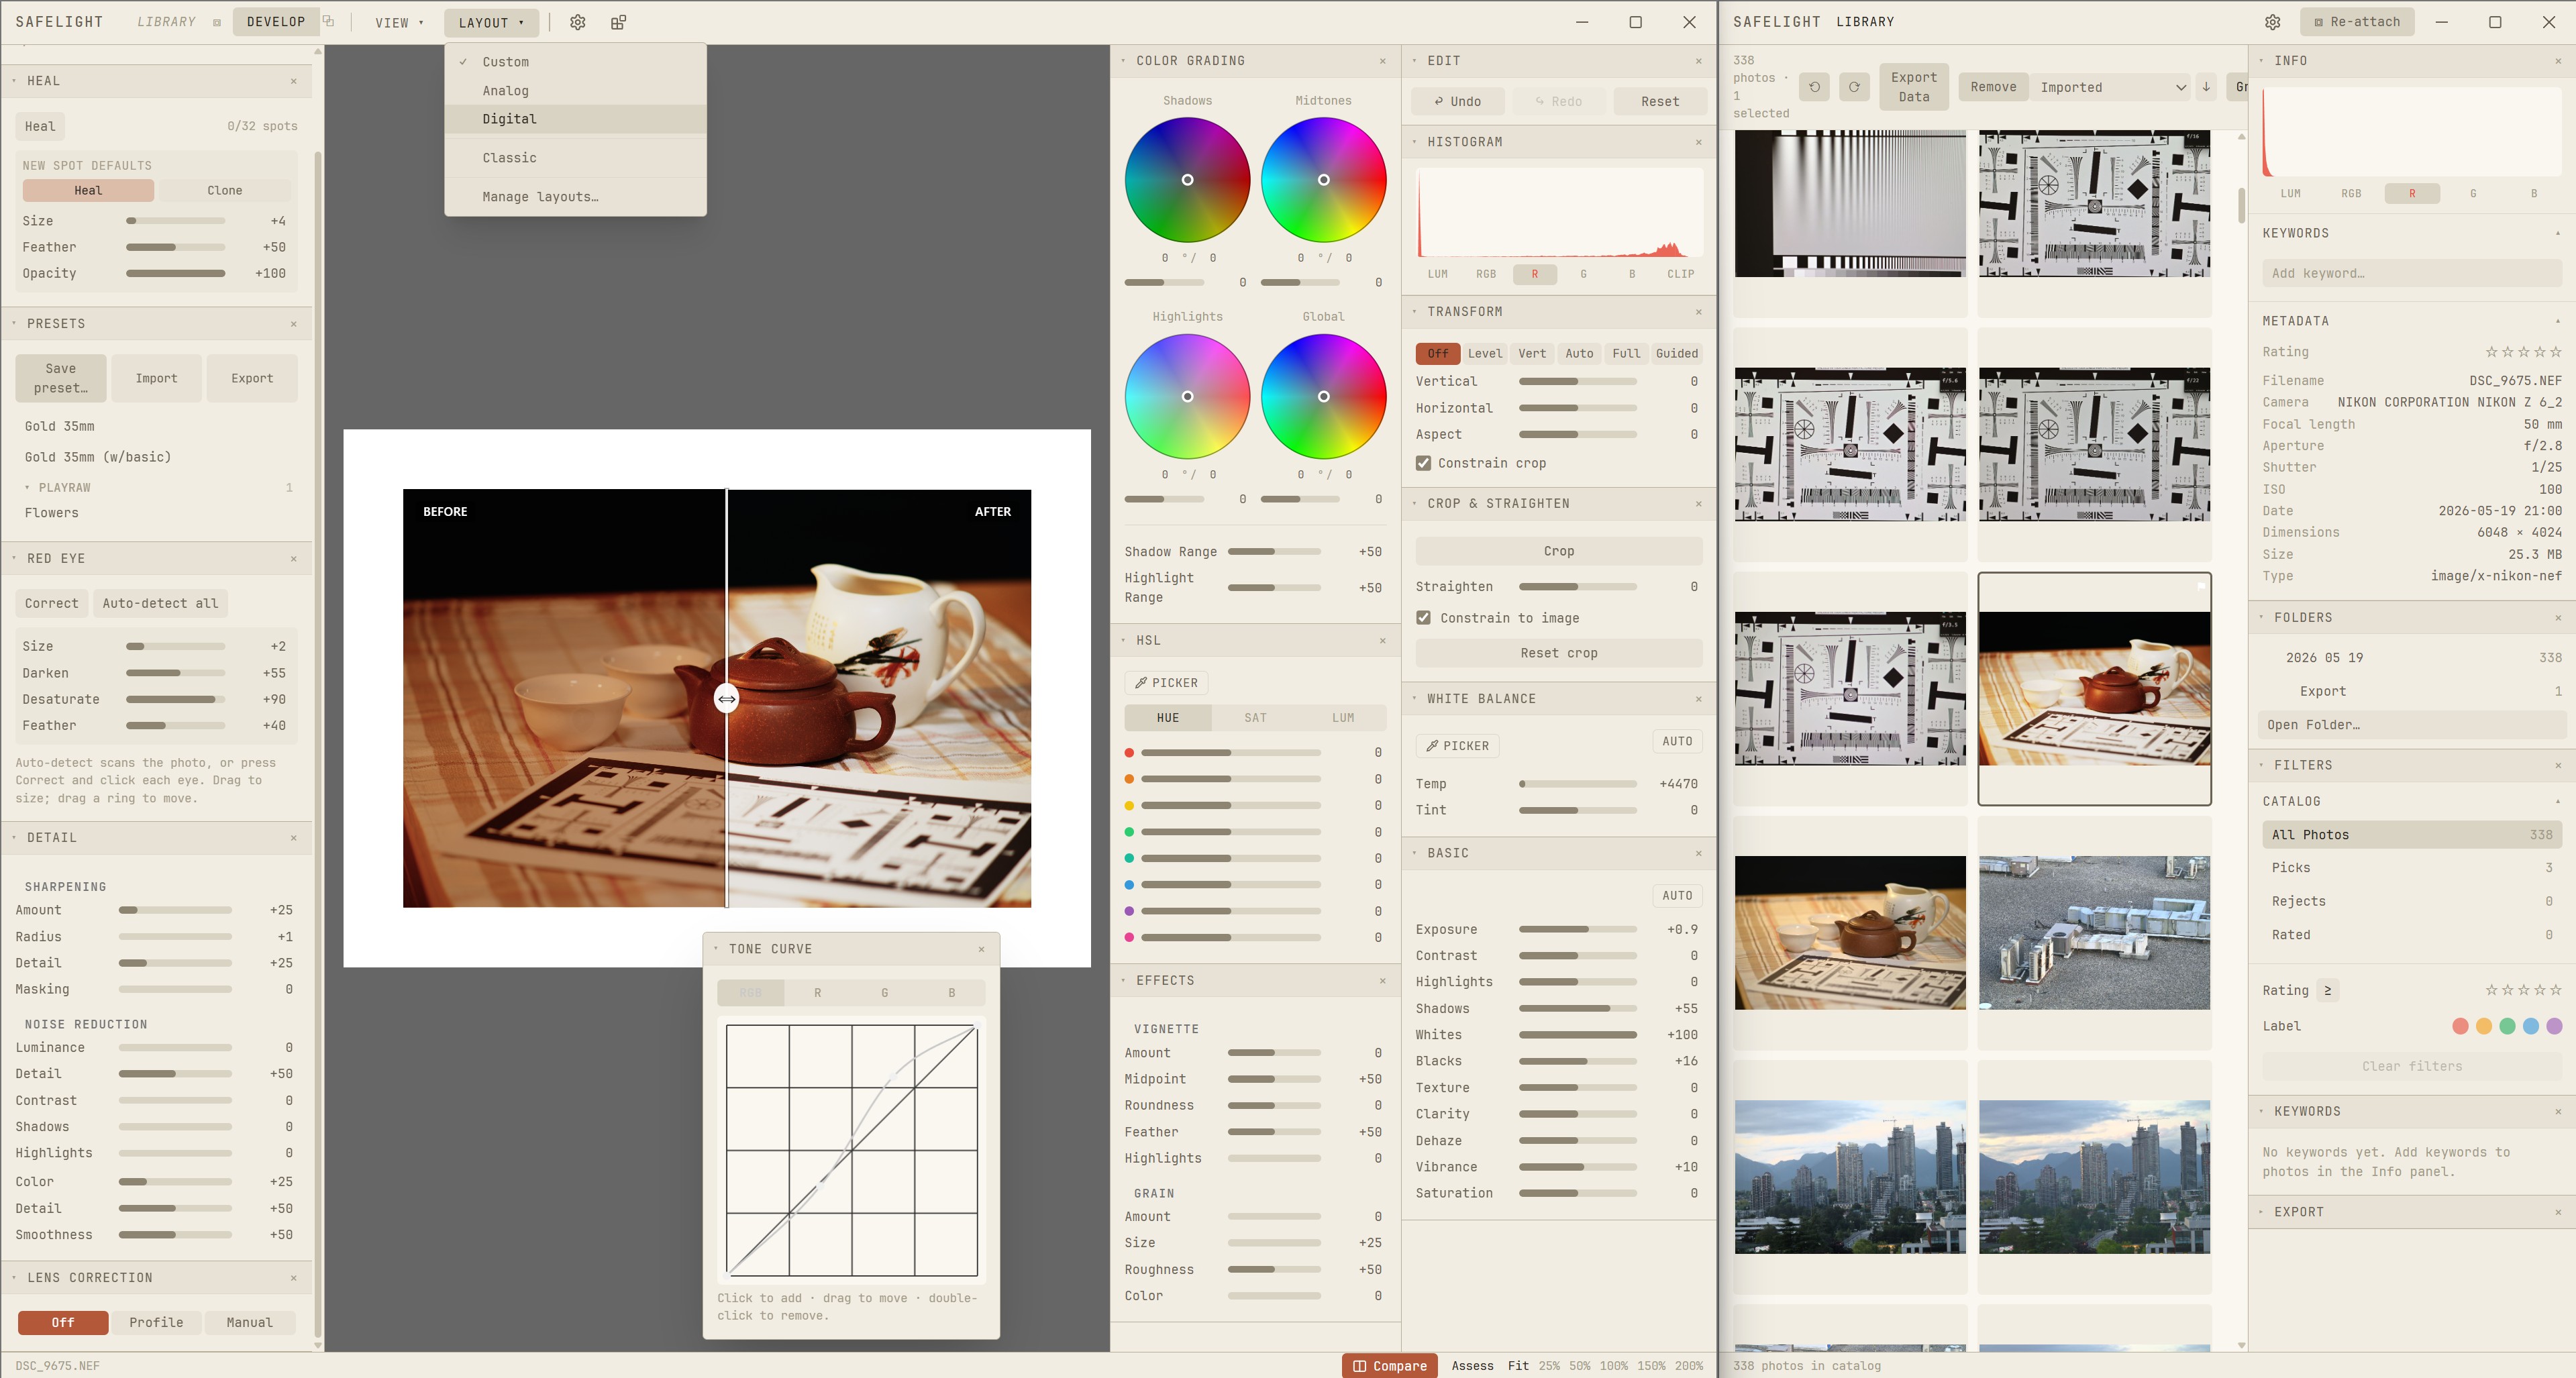
Task: Click the purple color label filter dot
Action: pyautogui.click(x=2554, y=1026)
